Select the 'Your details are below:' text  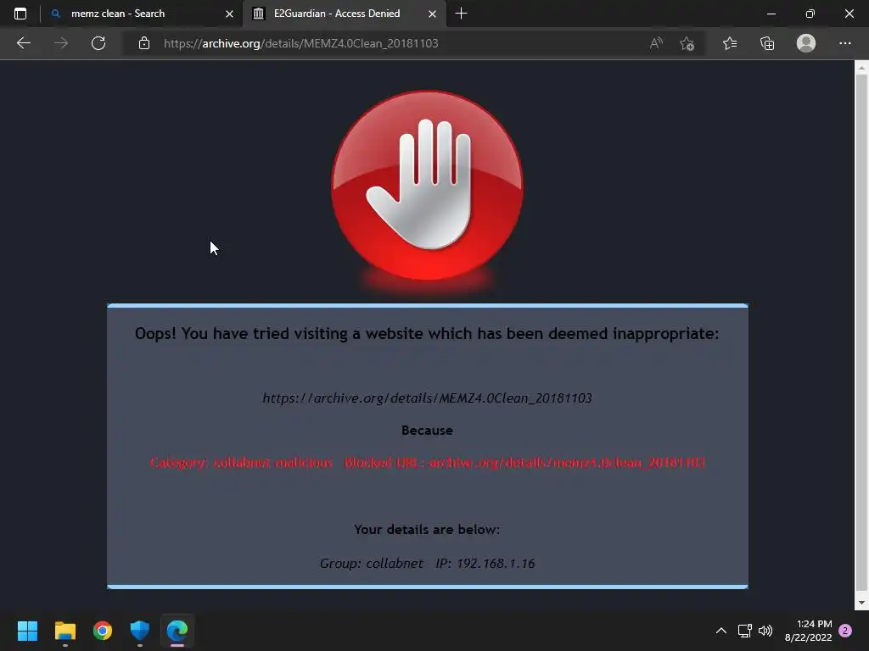tap(428, 530)
